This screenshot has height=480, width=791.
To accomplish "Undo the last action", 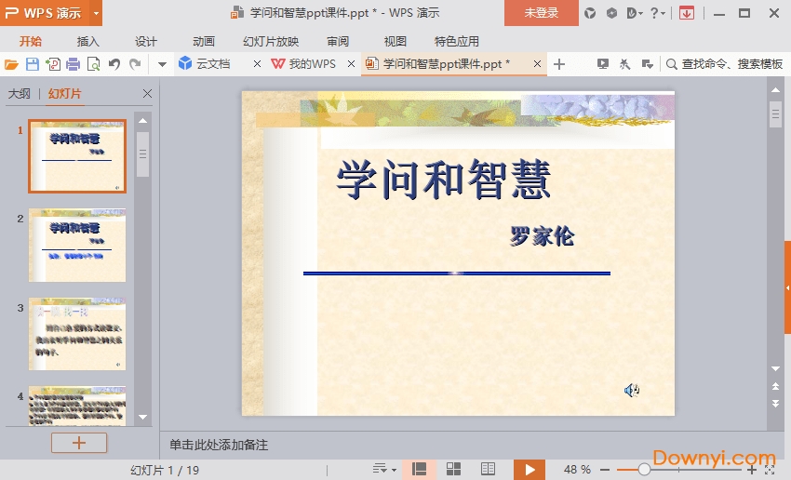I will coord(114,64).
